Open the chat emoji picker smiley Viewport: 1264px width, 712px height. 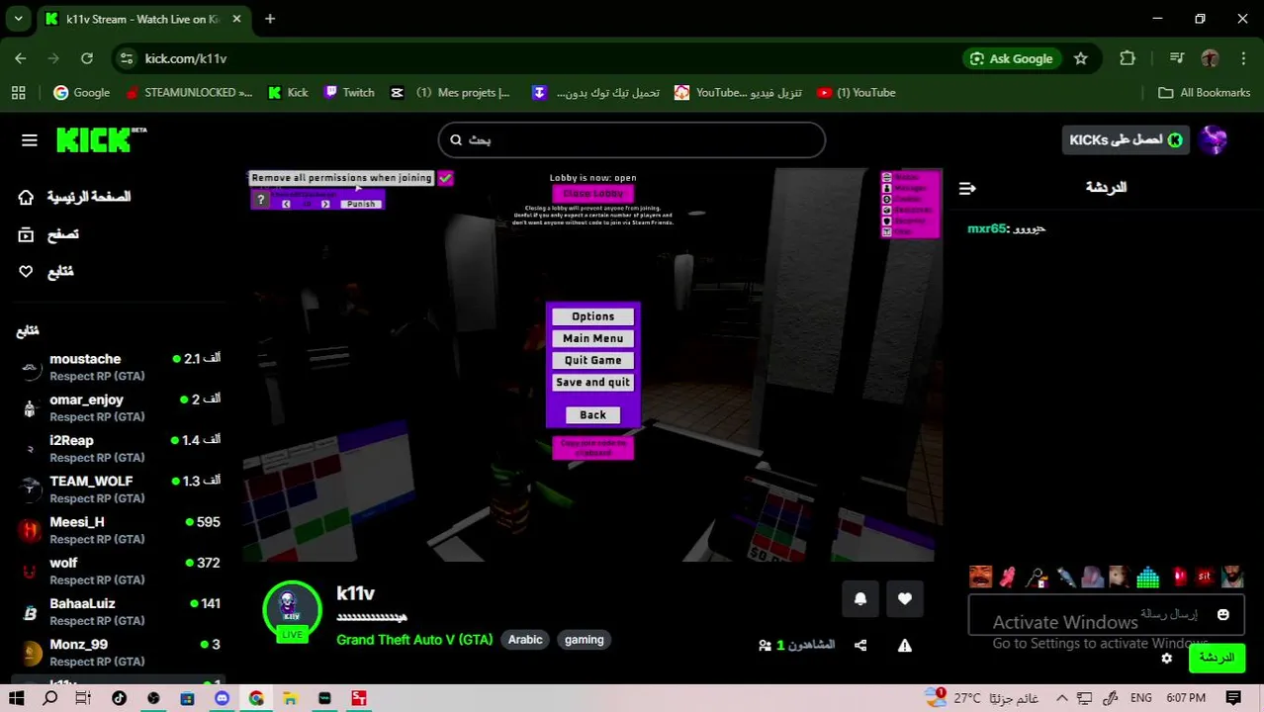pyautogui.click(x=1223, y=615)
